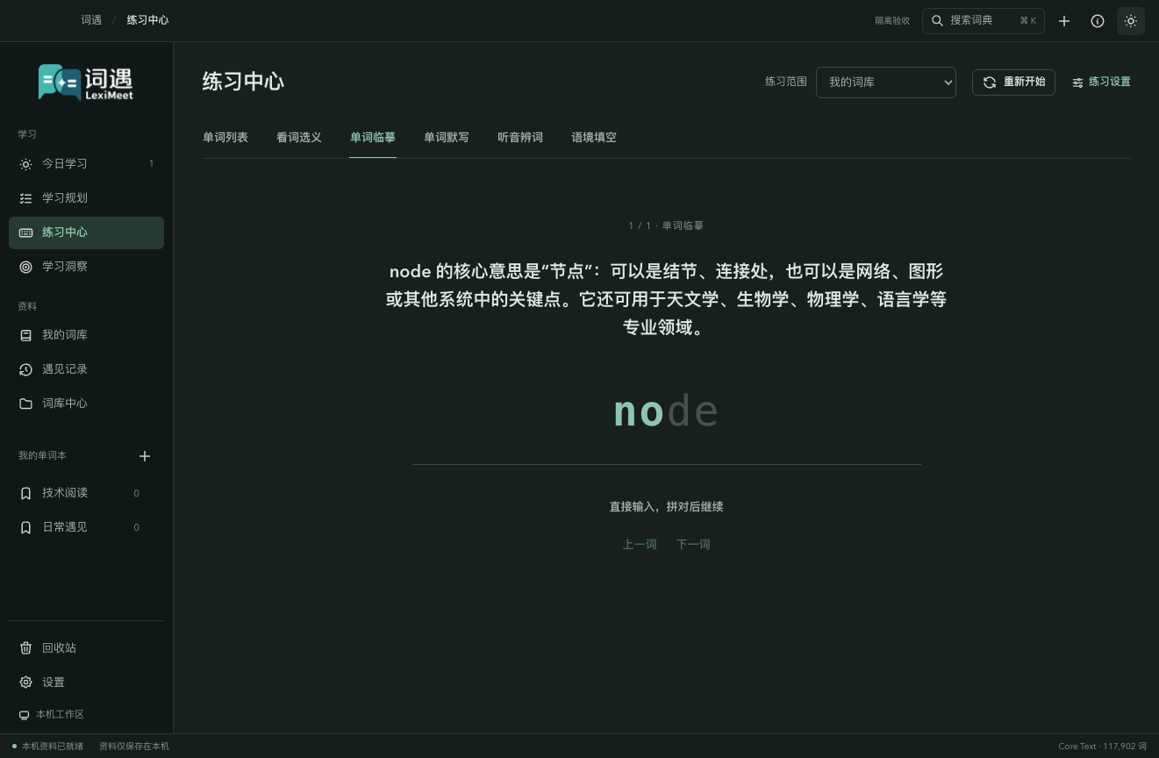Screen dimensions: 1159x758
Task: Open the info icon in top bar
Action: pos(1098,21)
